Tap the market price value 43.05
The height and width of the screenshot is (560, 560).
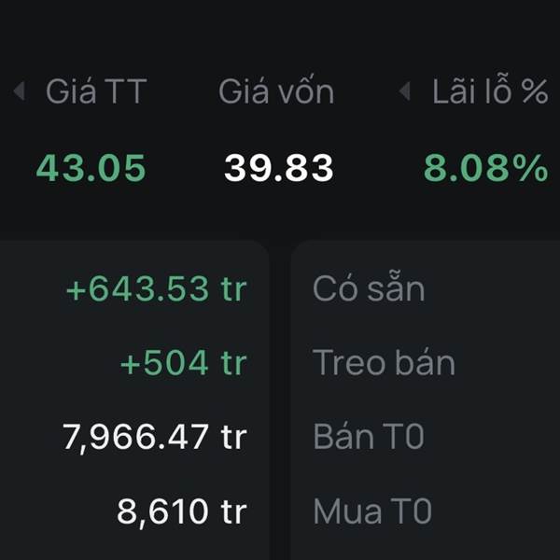pos(91,168)
